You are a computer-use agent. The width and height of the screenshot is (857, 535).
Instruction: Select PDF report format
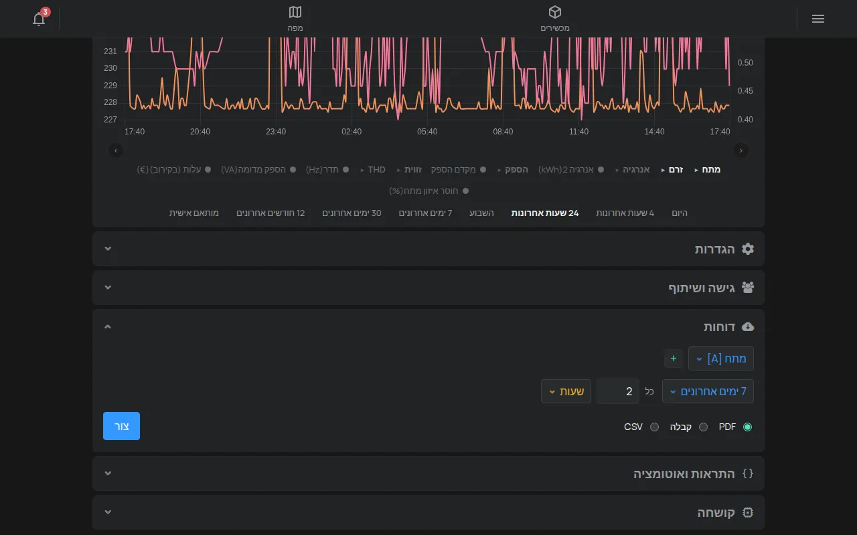point(747,427)
